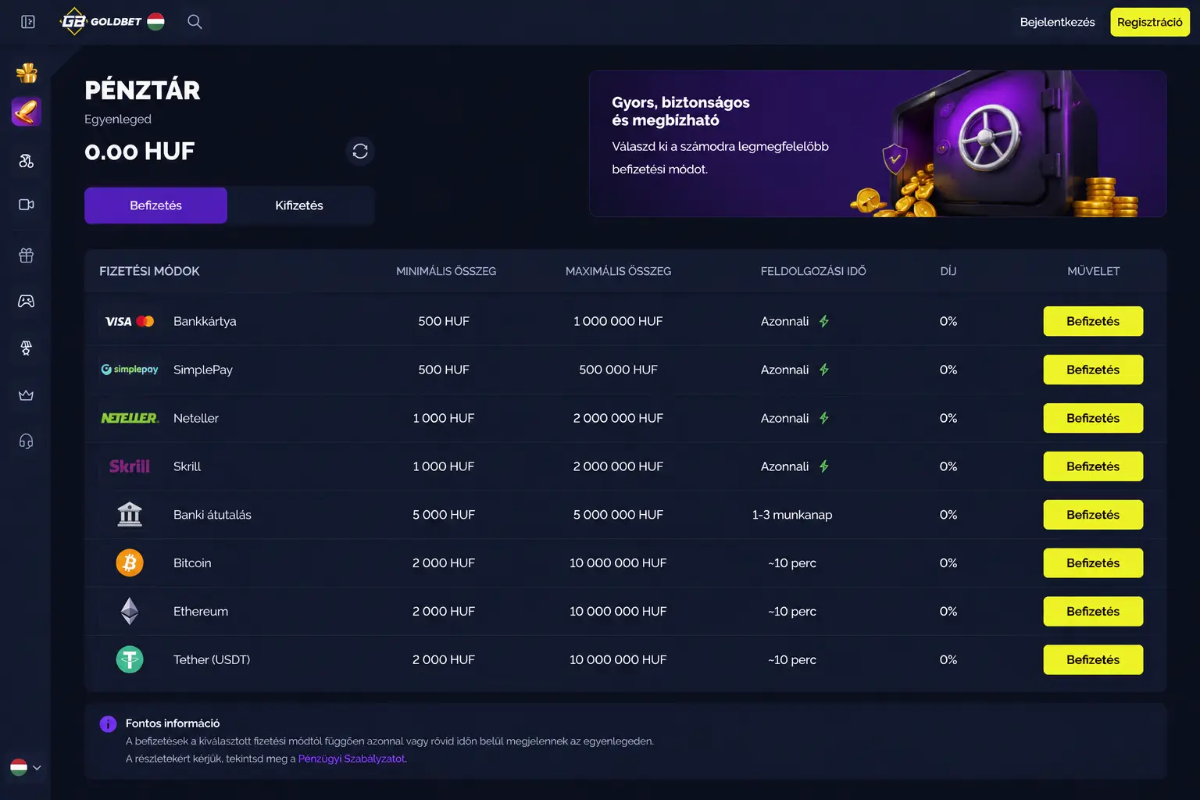The image size is (1200, 800).
Task: Select the SimplePay payment method name
Action: [203, 370]
